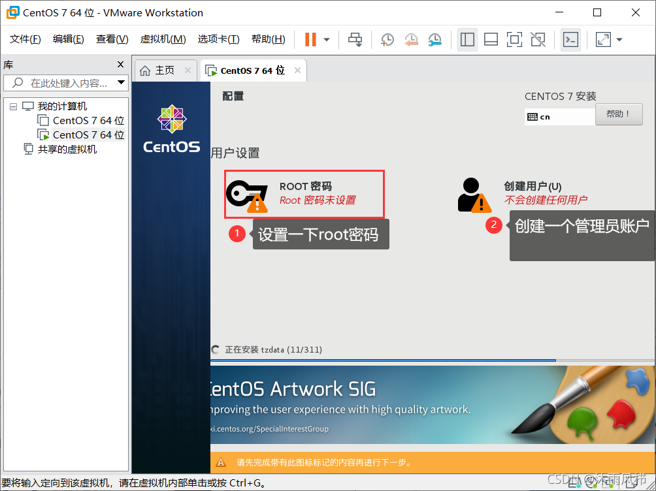Toggle the library sidebar panel
This screenshot has height=491, width=656.
(x=467, y=39)
